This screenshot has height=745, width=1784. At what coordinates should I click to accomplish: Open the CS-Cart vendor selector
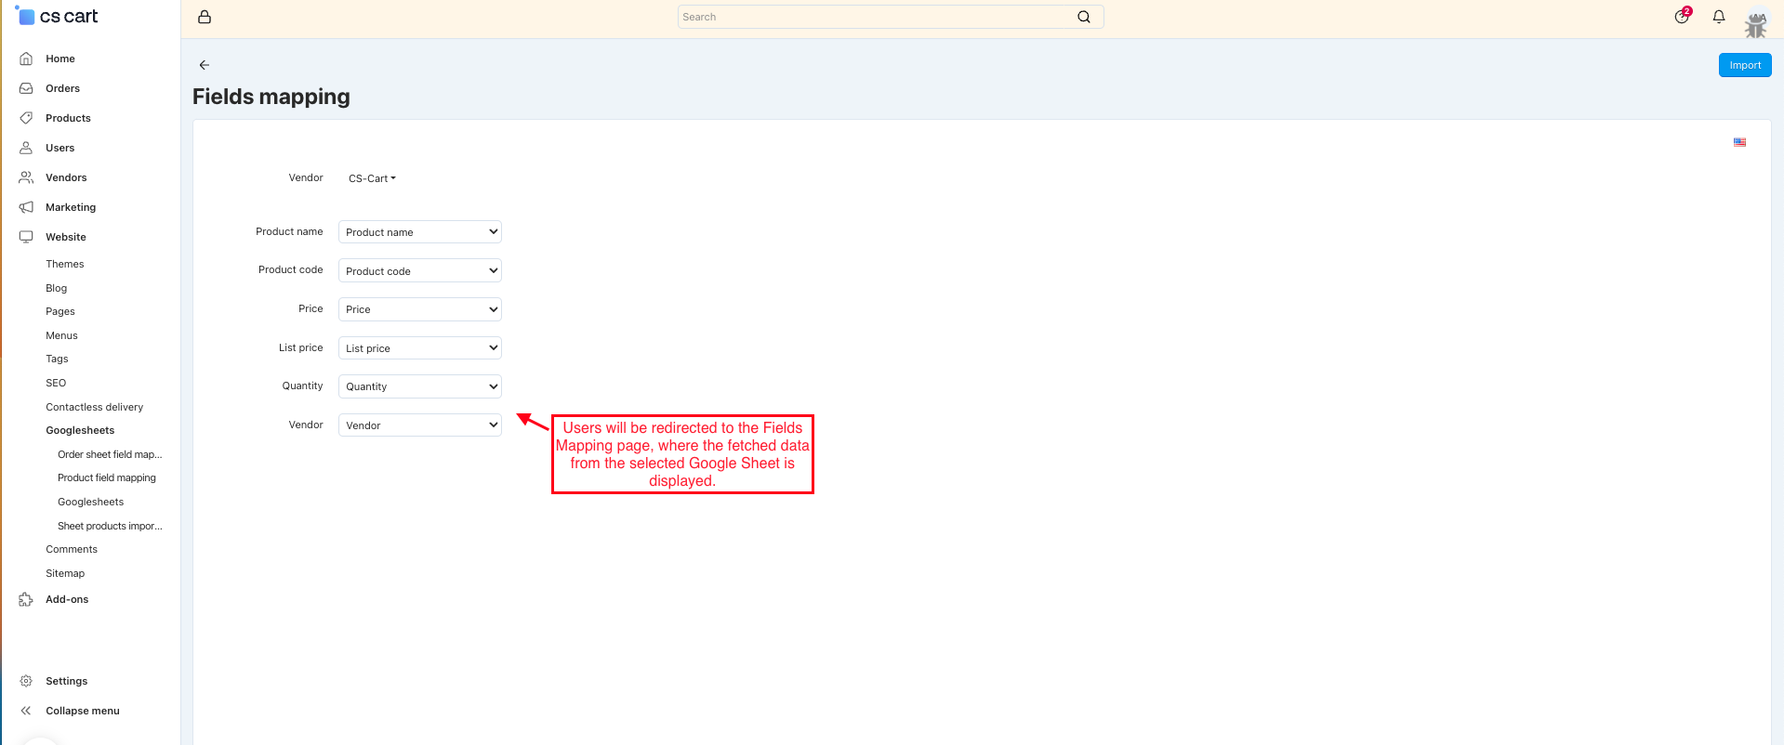tap(372, 178)
